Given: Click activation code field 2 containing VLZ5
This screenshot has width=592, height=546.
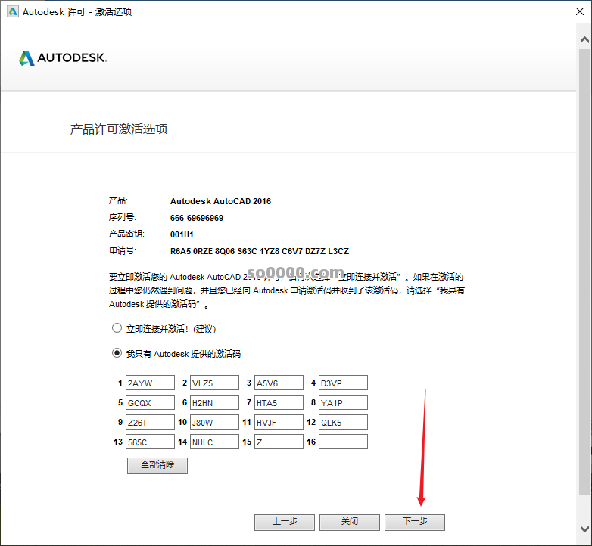Looking at the screenshot, I should [214, 383].
